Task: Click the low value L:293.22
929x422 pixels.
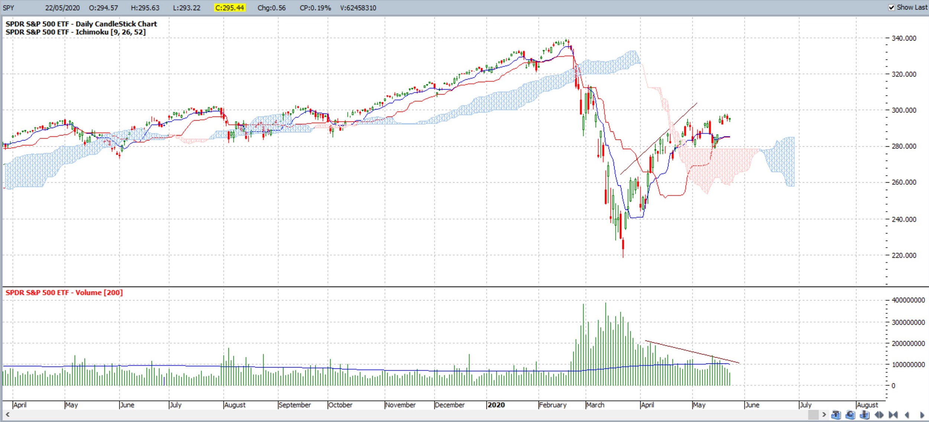Action: point(187,8)
